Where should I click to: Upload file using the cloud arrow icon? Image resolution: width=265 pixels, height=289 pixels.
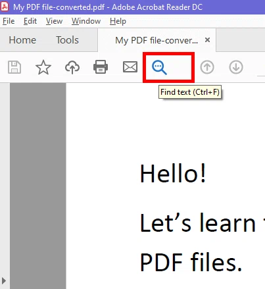point(72,67)
